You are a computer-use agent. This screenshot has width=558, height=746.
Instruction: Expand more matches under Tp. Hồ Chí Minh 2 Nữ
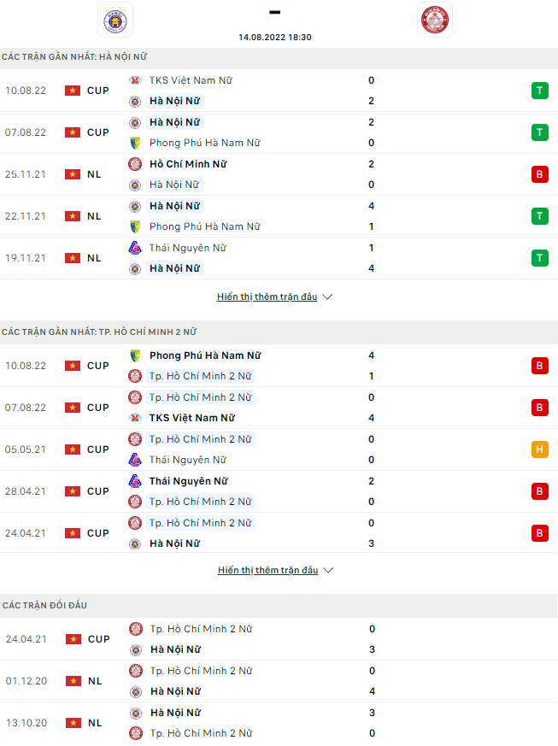[267, 570]
